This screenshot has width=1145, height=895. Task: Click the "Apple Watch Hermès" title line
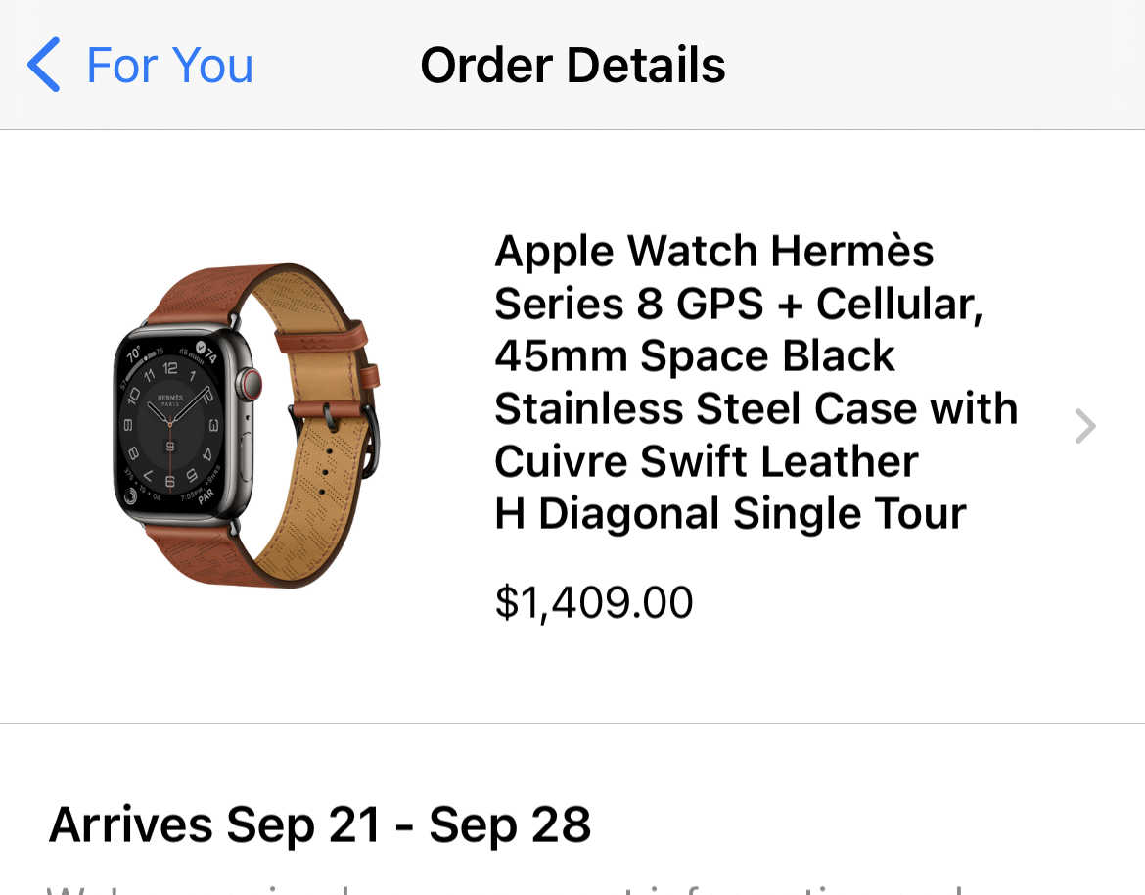(x=713, y=252)
